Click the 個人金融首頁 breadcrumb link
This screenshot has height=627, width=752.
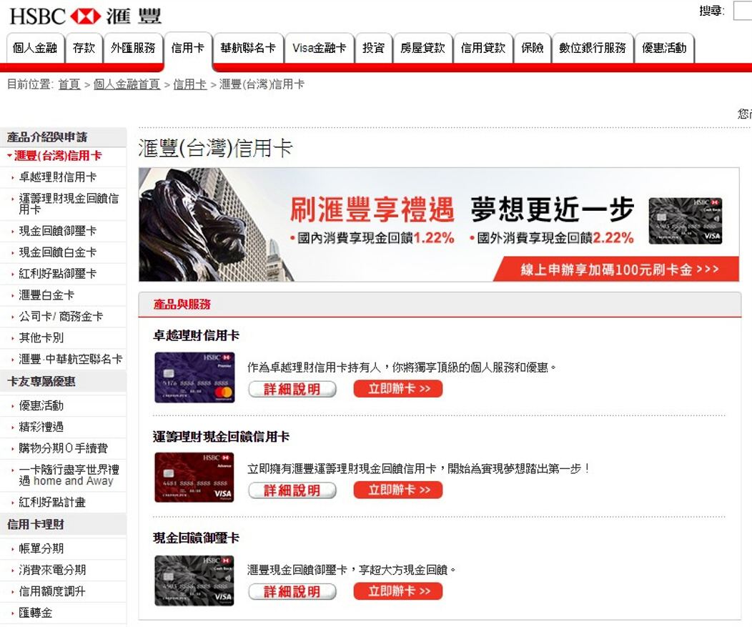click(x=127, y=84)
